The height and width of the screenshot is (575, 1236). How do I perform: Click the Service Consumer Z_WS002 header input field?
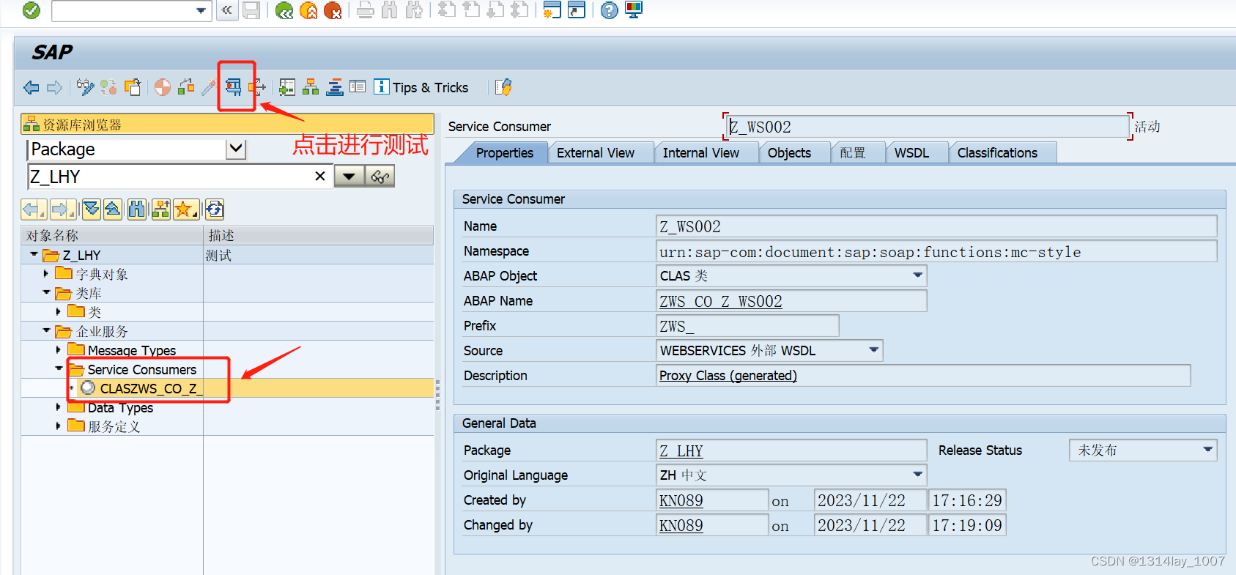point(927,127)
